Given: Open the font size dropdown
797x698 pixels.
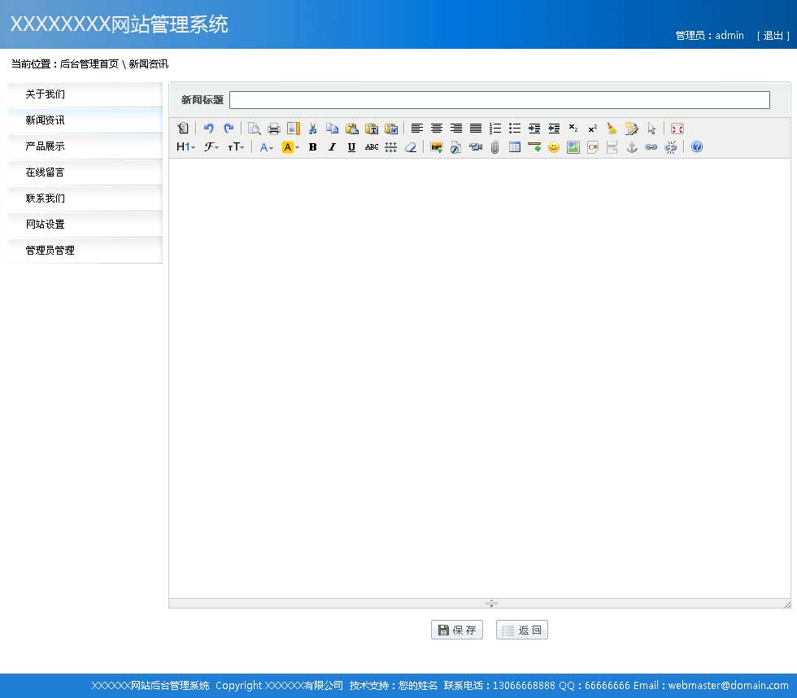Looking at the screenshot, I should coord(236,147).
